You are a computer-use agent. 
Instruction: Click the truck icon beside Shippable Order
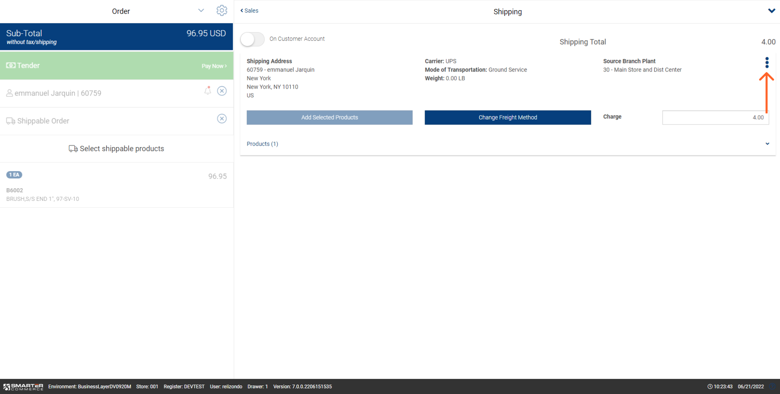11,121
